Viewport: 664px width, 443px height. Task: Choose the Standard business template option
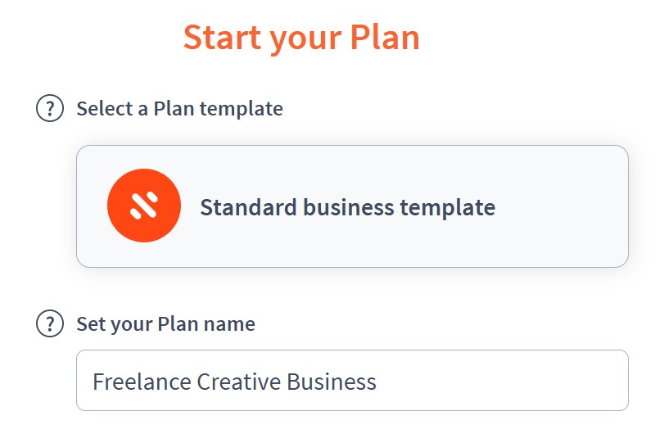[352, 206]
